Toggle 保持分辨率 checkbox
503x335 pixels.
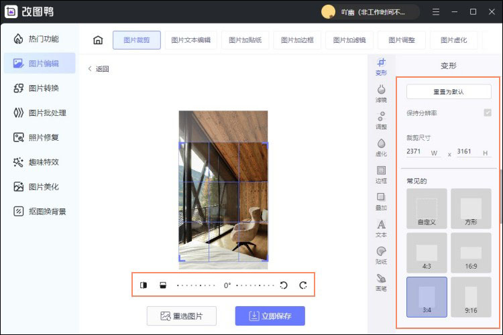[488, 113]
